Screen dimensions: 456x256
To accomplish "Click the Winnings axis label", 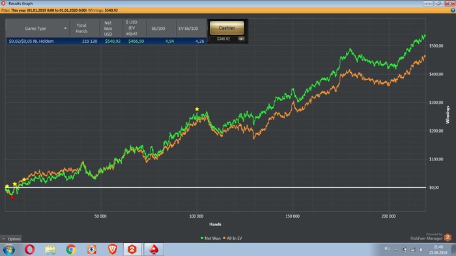I will click(x=448, y=115).
